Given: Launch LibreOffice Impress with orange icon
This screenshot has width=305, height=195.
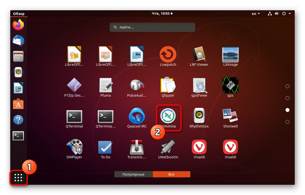Looking at the screenshot, I should click(x=105, y=56).
